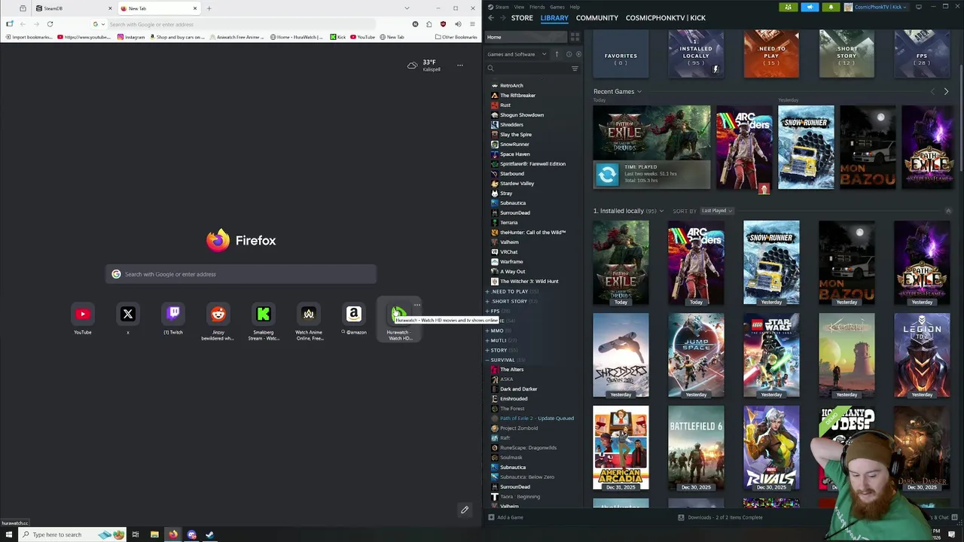Viewport: 964px width, 542px height.
Task: Open Firefox extensions puzzle icon
Action: pos(429,24)
